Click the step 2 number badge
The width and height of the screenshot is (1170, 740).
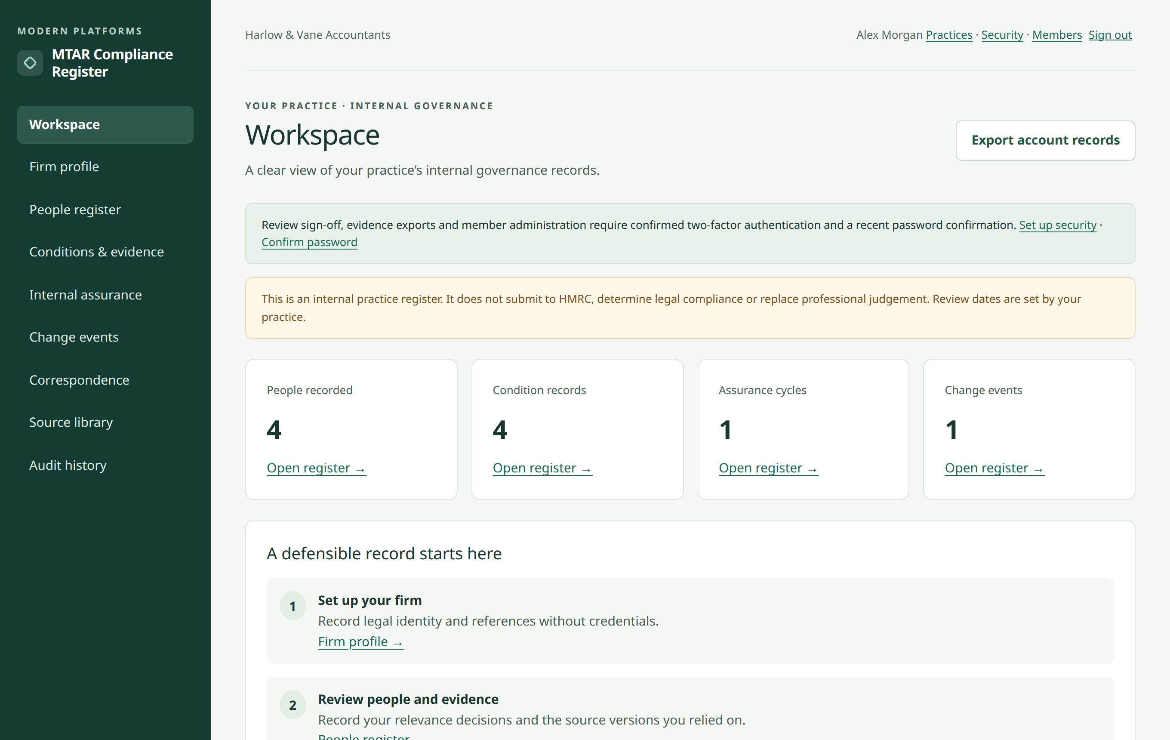[x=292, y=705]
